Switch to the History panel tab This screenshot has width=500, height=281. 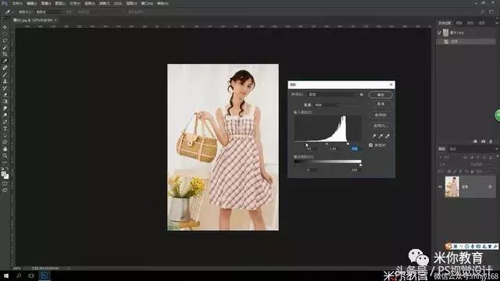[445, 23]
